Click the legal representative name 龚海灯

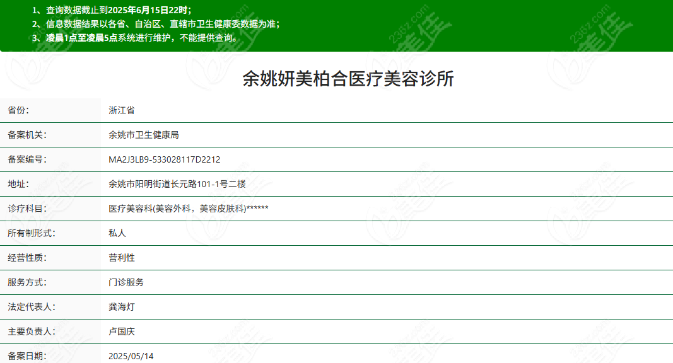(122, 307)
